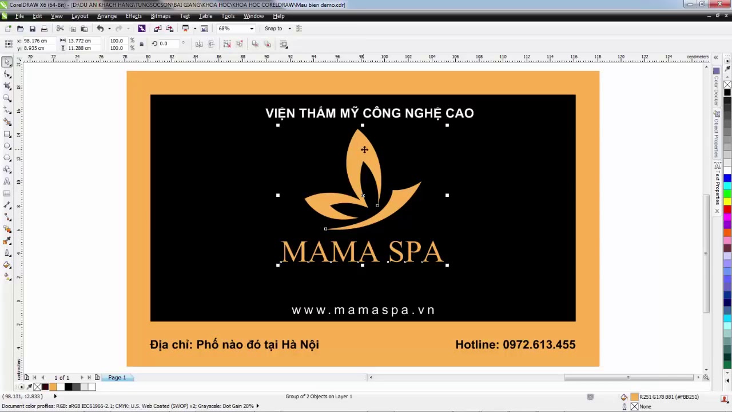This screenshot has width=732, height=412.
Task: Switch to the Object Properties docker tab
Action: click(x=717, y=126)
